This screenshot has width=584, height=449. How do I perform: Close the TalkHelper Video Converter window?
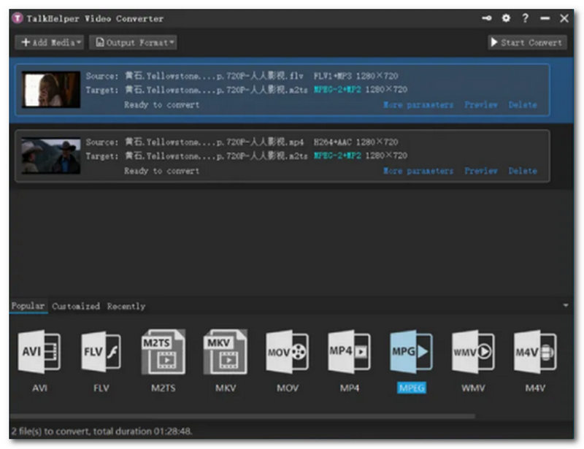(x=564, y=18)
